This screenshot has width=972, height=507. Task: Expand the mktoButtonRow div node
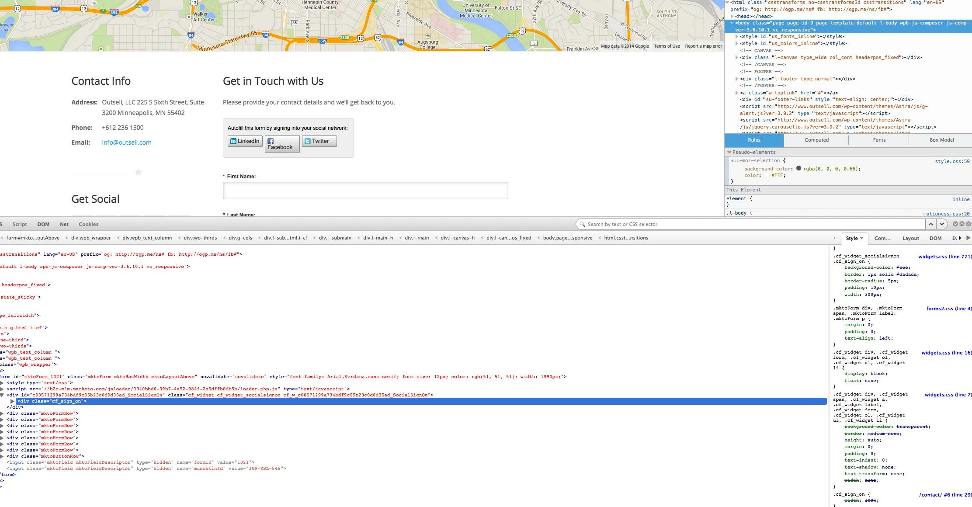click(2, 456)
